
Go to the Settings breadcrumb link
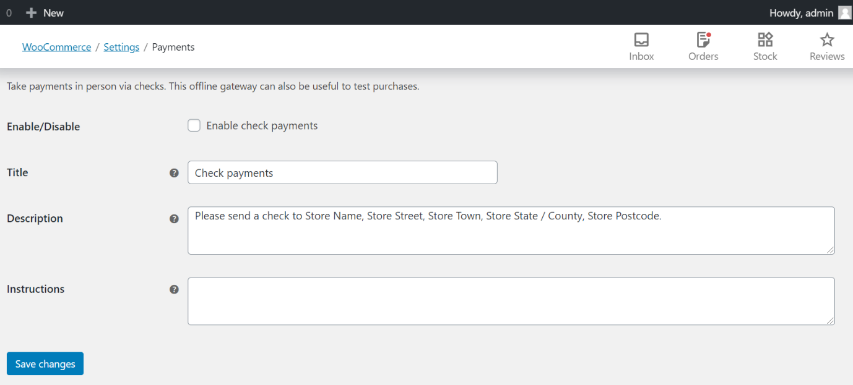coord(121,47)
